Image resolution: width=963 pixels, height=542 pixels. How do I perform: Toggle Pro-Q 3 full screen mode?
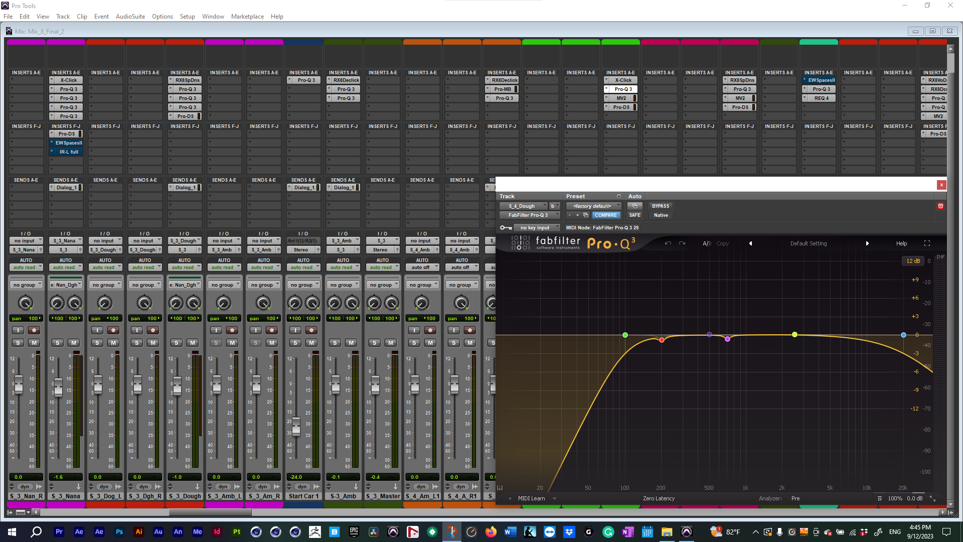927,243
